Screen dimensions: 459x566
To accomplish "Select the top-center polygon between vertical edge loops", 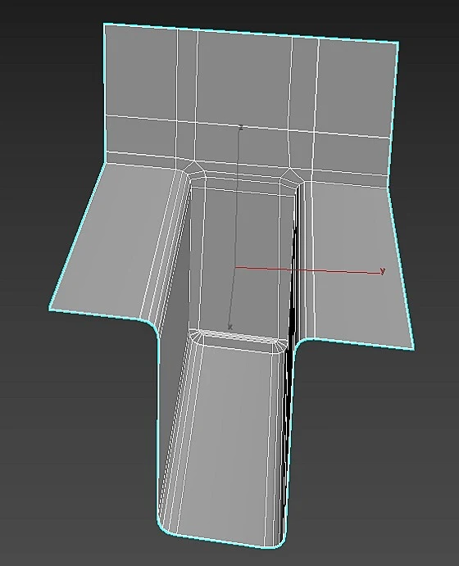I will 244,78.
